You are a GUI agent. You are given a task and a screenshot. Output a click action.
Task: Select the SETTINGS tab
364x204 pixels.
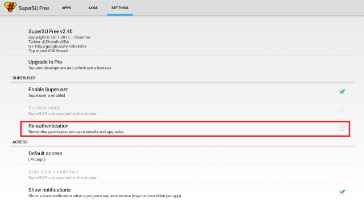(x=120, y=8)
